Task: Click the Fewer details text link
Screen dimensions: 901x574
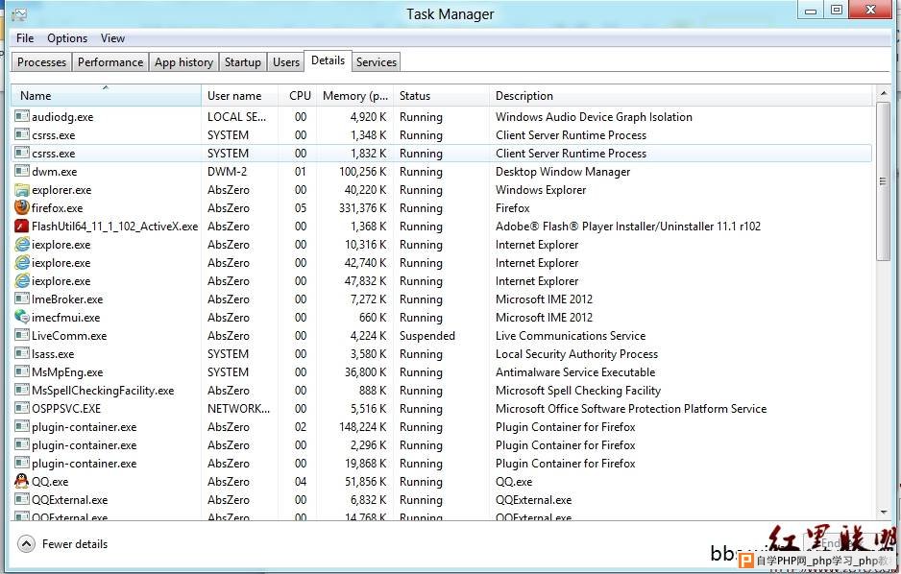Action: click(75, 544)
